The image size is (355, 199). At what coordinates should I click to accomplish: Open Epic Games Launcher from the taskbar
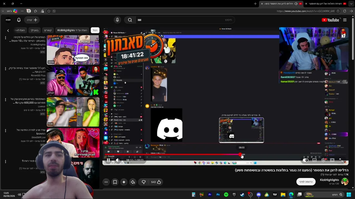click(x=234, y=195)
